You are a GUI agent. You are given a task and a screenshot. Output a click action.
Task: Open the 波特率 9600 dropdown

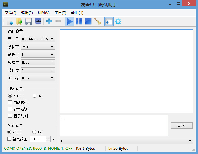pyautogui.click(x=38, y=47)
